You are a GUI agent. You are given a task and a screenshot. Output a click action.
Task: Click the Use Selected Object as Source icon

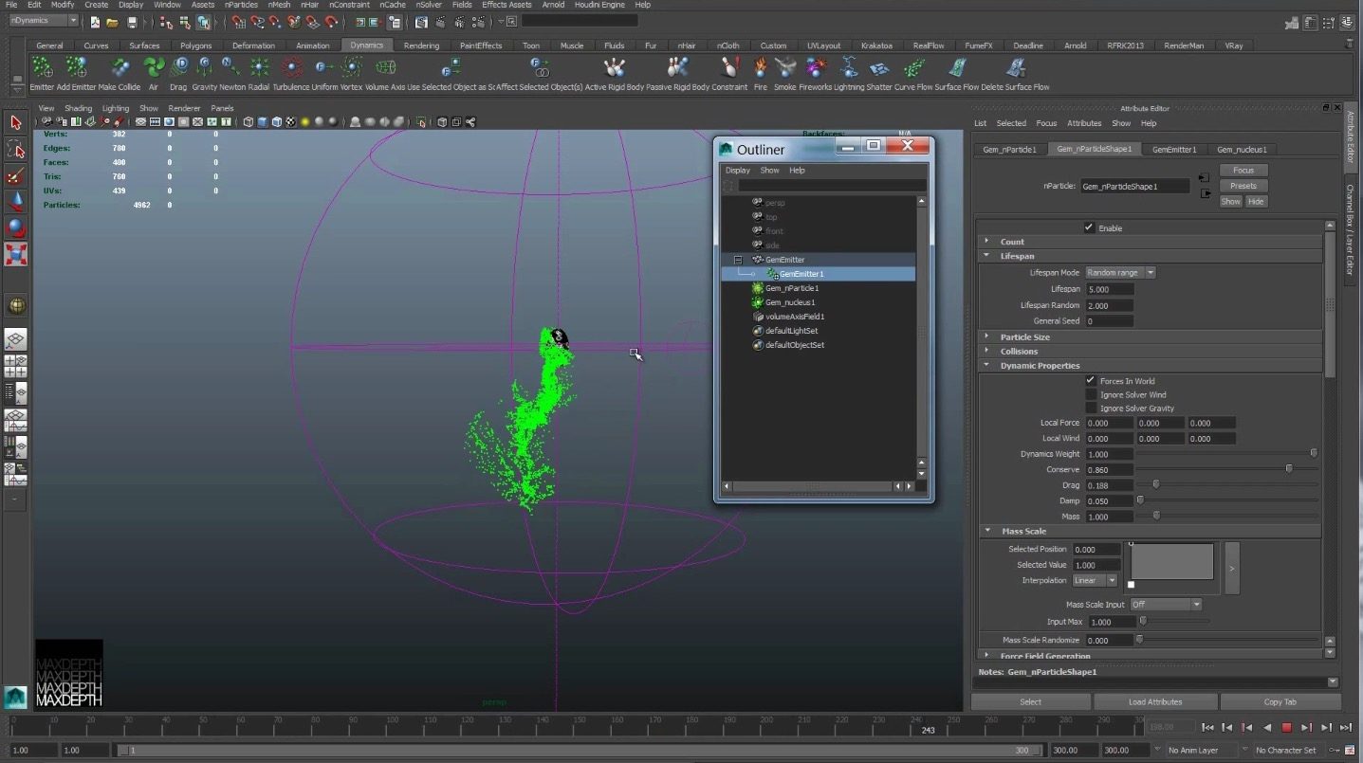pos(451,67)
